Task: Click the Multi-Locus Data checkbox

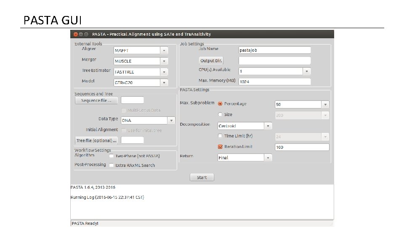Action: (124, 111)
